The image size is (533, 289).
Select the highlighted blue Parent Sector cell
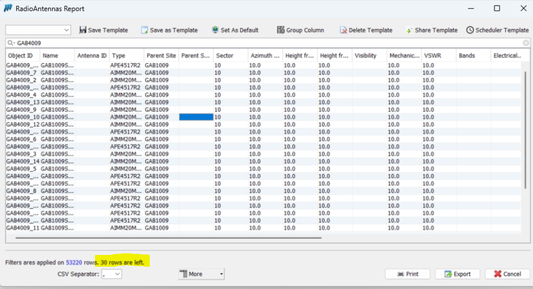(196, 117)
